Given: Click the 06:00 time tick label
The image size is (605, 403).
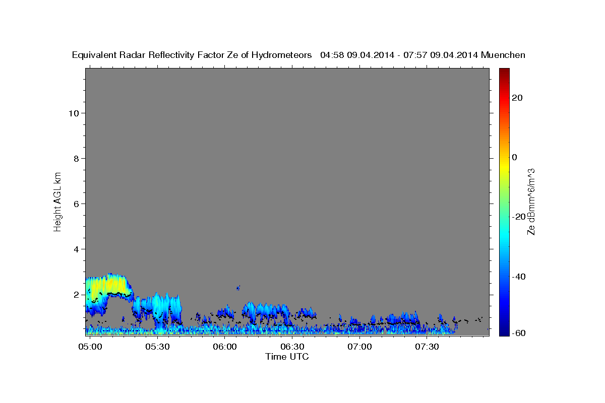Looking at the screenshot, I should click(x=225, y=347).
